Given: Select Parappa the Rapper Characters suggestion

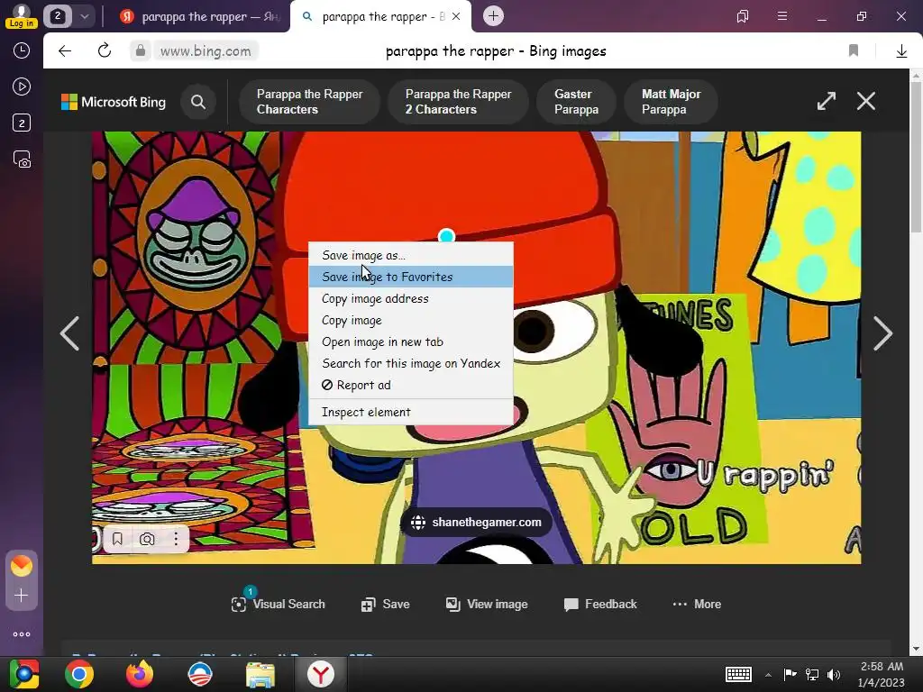Looking at the screenshot, I should (x=310, y=102).
